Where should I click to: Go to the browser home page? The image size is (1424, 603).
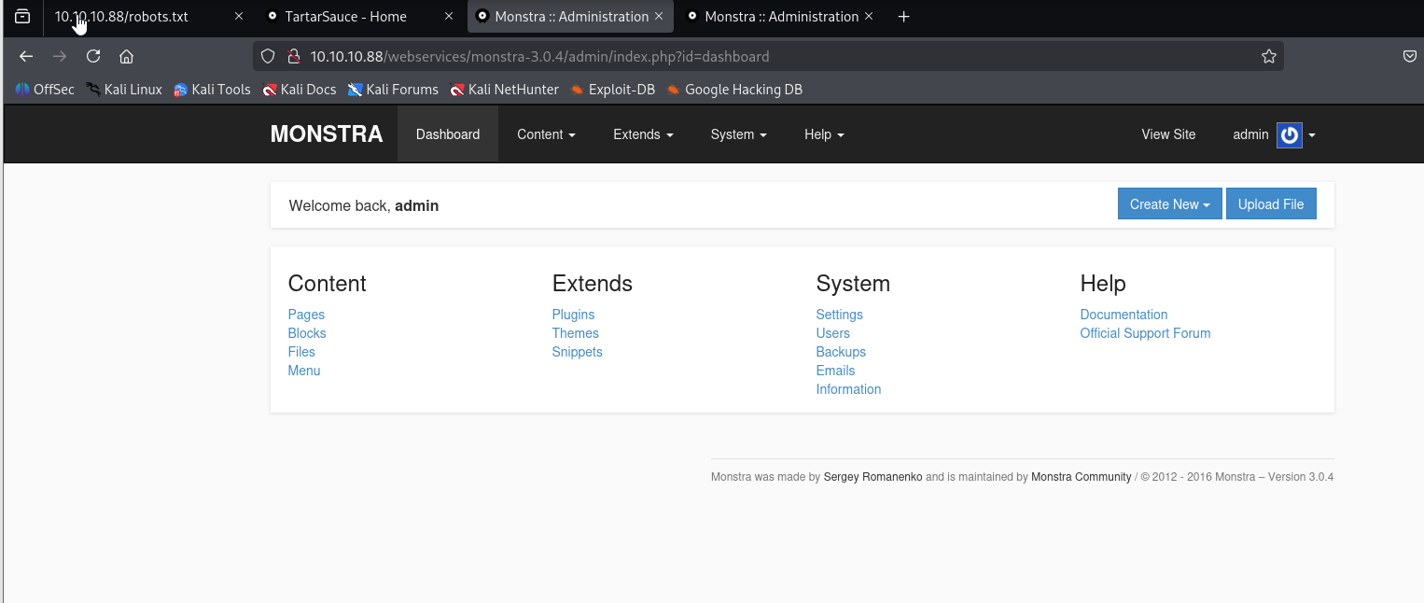click(127, 56)
